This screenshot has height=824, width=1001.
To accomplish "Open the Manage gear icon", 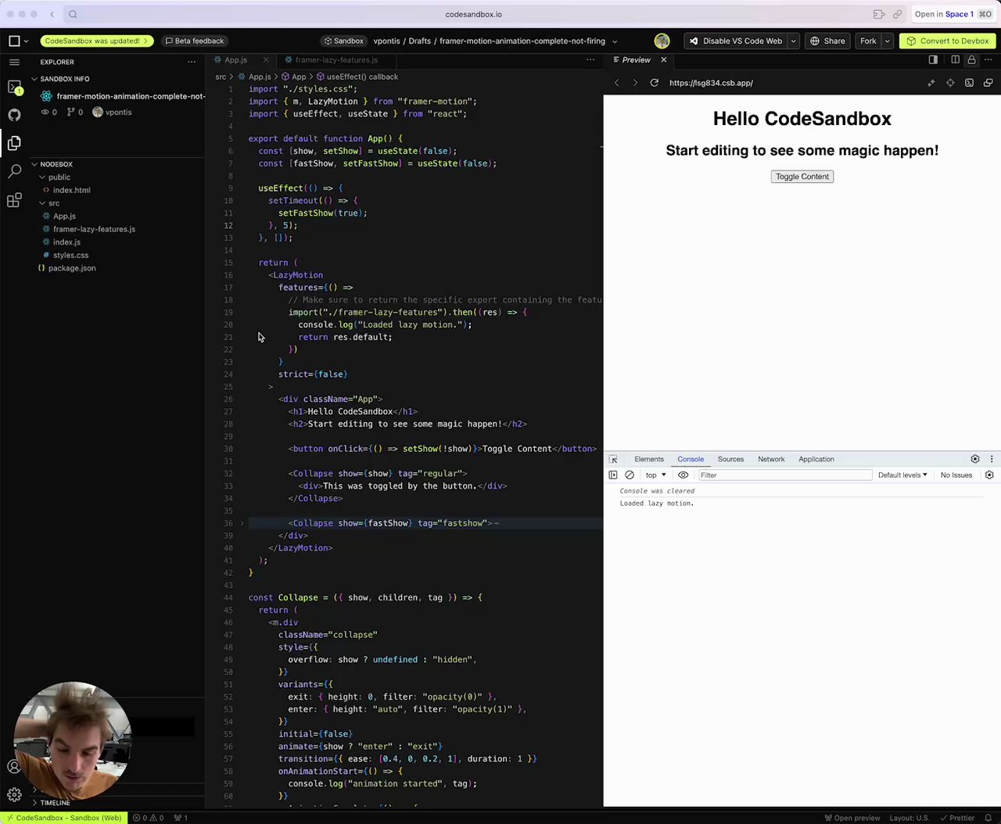I will 14,795.
